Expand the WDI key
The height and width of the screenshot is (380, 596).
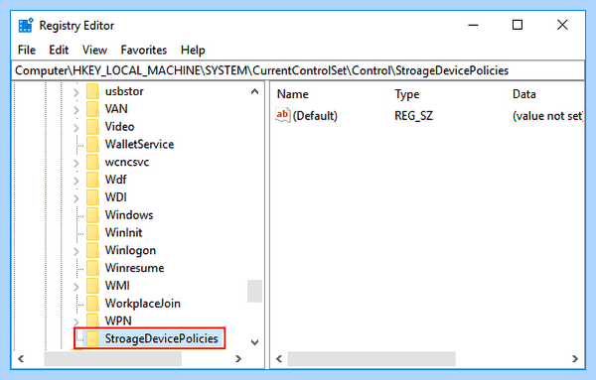coord(76,198)
